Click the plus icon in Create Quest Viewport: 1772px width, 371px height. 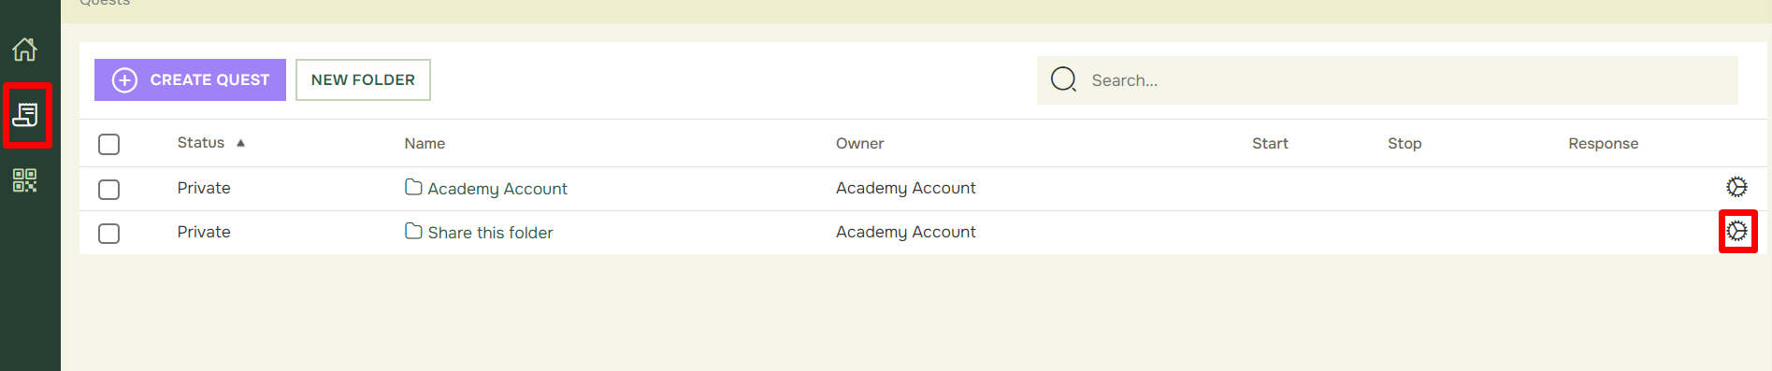tap(124, 80)
